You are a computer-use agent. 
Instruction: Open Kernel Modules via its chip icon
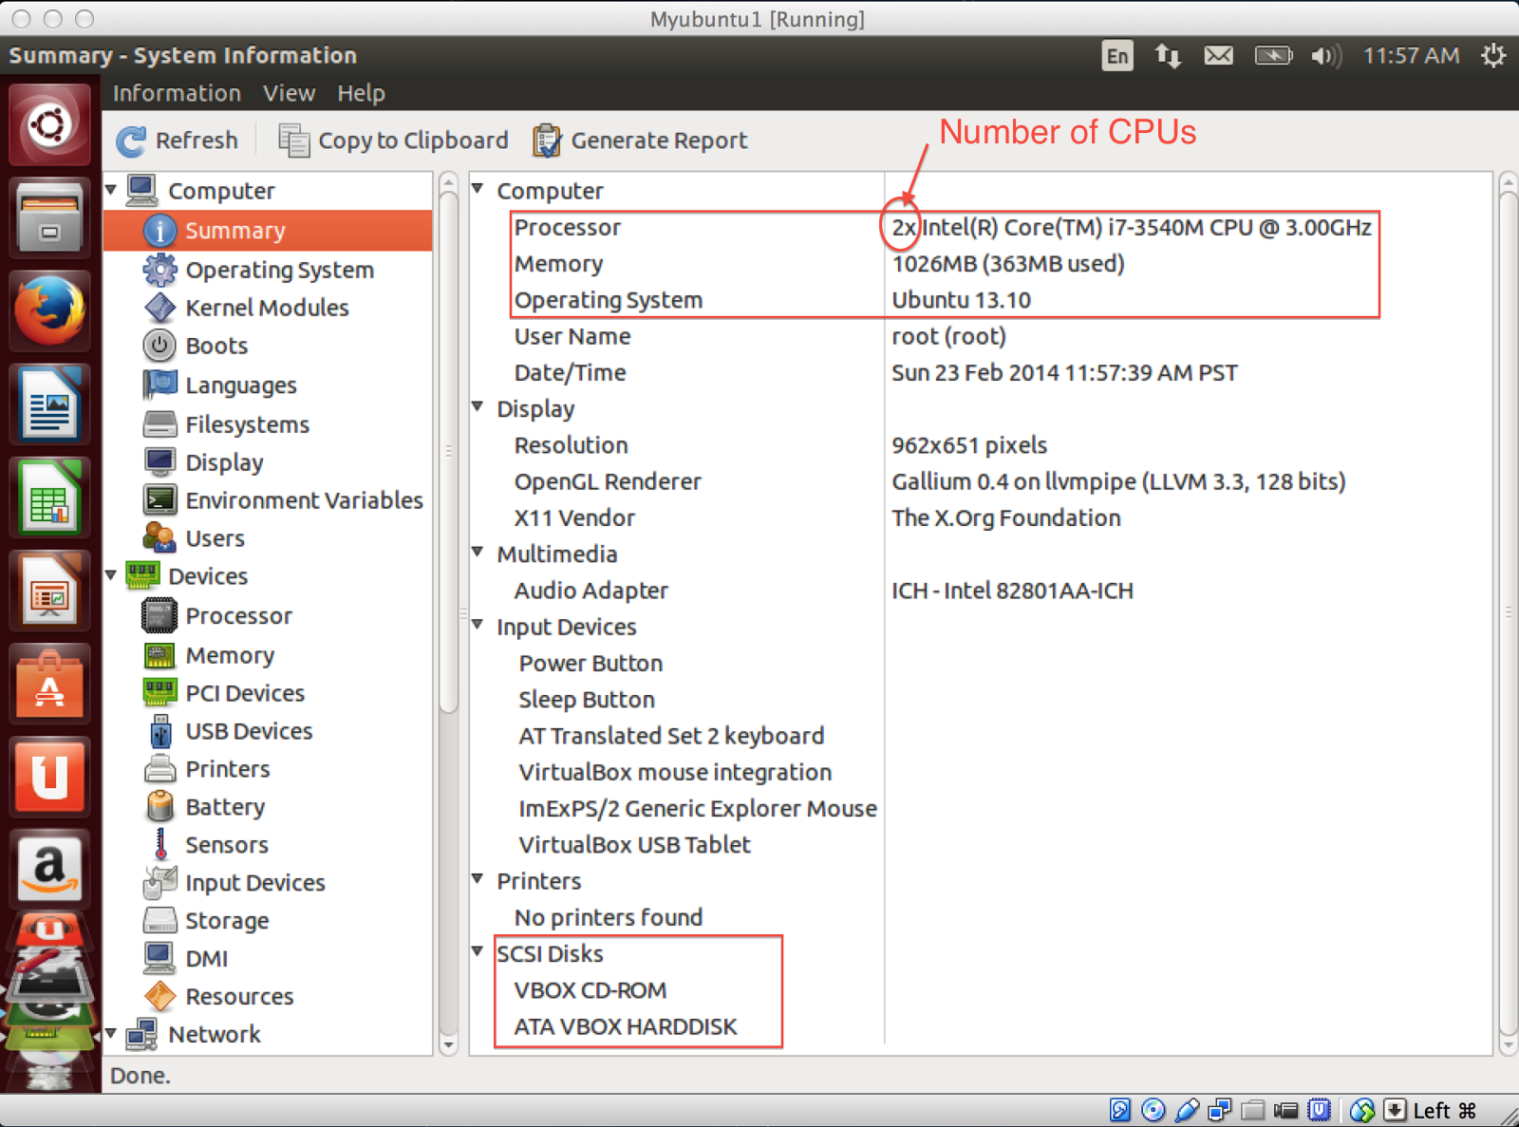pos(159,307)
